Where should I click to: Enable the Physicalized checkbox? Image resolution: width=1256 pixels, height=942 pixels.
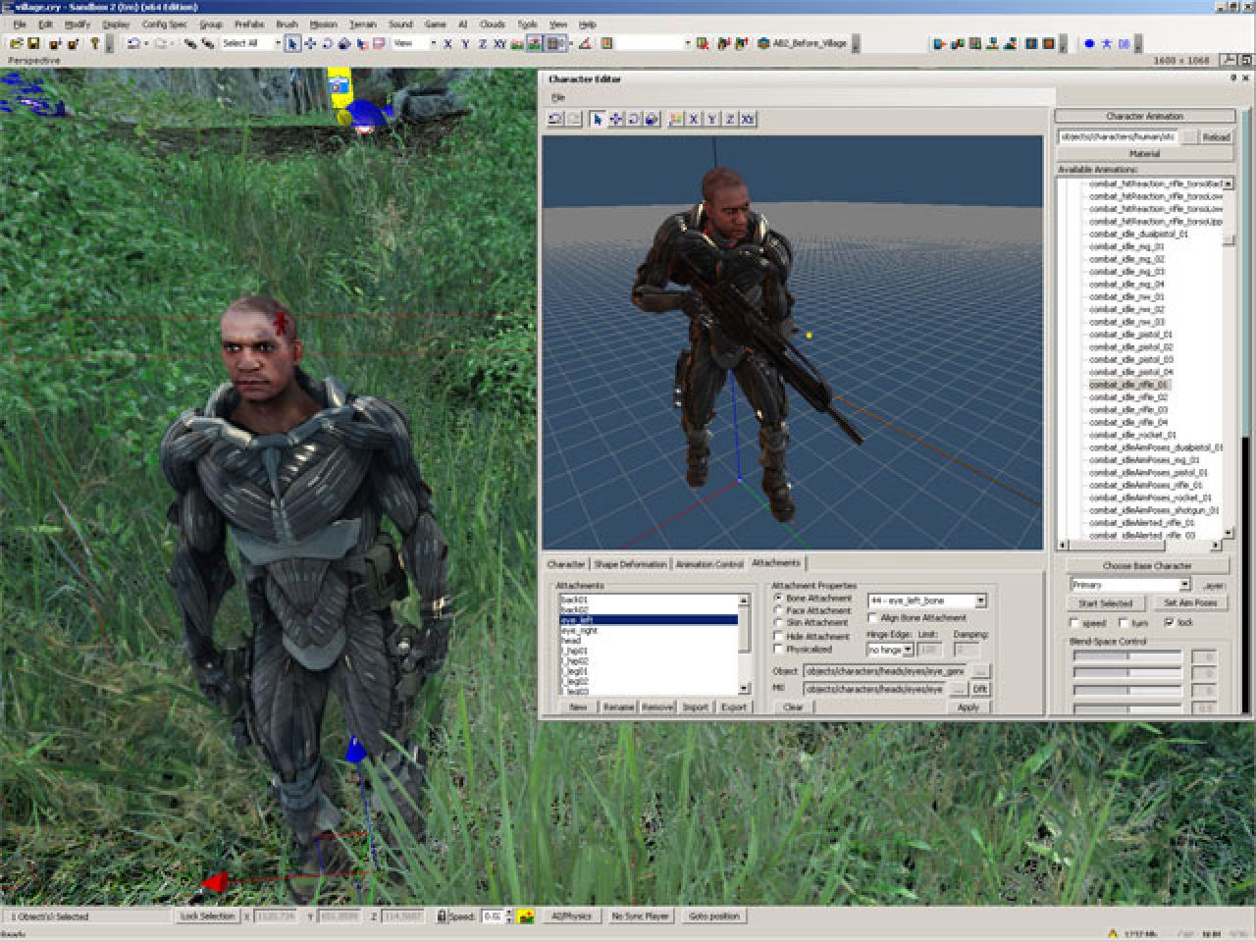point(779,649)
